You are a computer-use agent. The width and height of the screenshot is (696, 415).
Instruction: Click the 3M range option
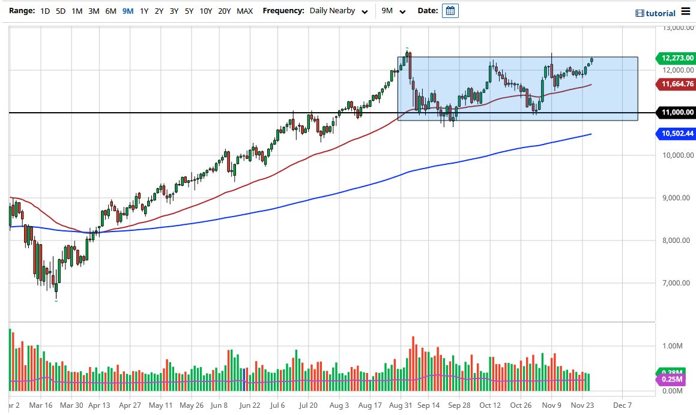(x=94, y=10)
